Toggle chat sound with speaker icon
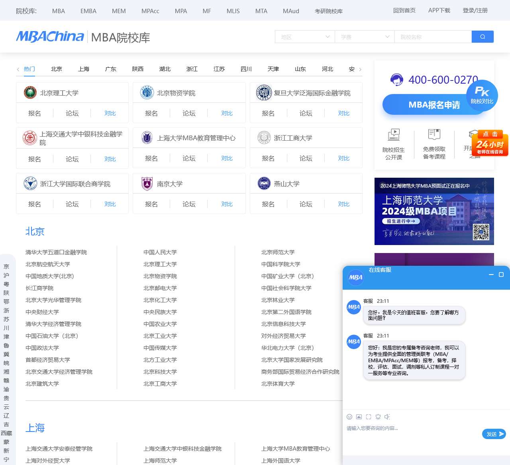Screen dimensions: 510x465 click(387, 417)
